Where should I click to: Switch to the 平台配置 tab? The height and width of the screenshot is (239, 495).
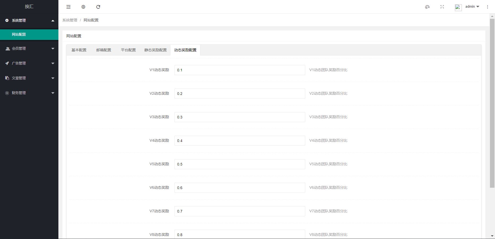point(128,50)
